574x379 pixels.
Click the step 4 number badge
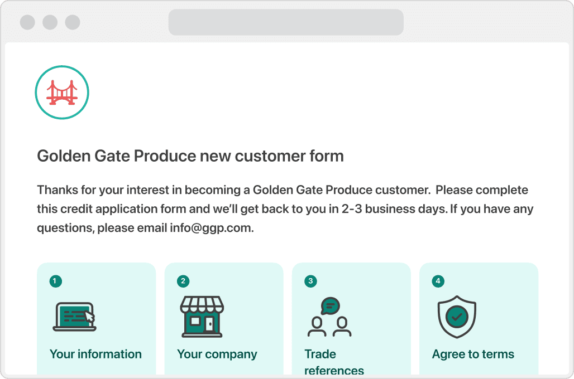pos(438,281)
